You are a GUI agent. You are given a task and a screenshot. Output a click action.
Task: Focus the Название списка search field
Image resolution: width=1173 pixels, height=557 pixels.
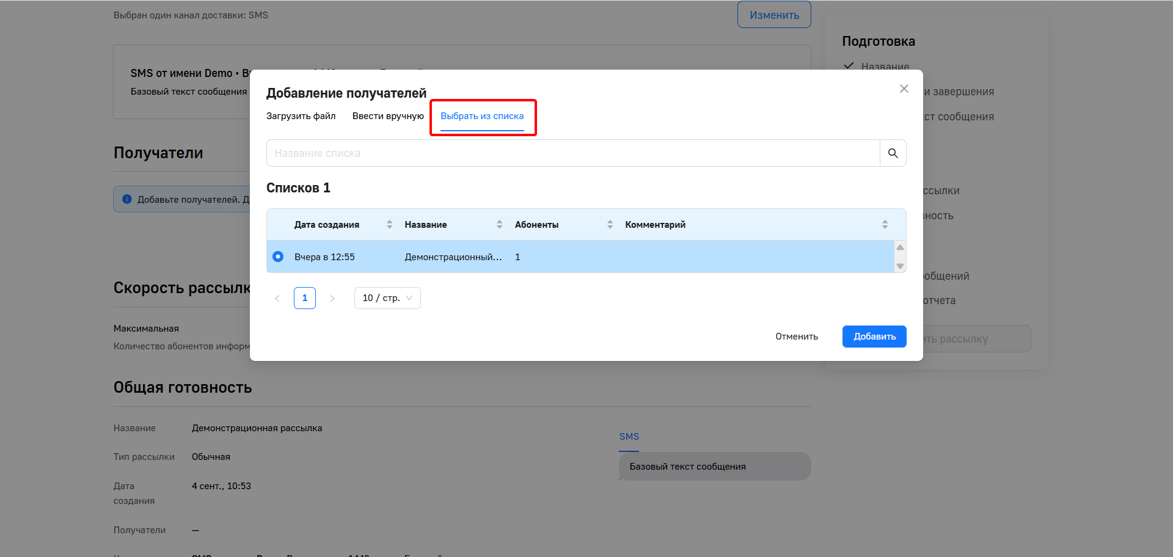pyautogui.click(x=572, y=153)
